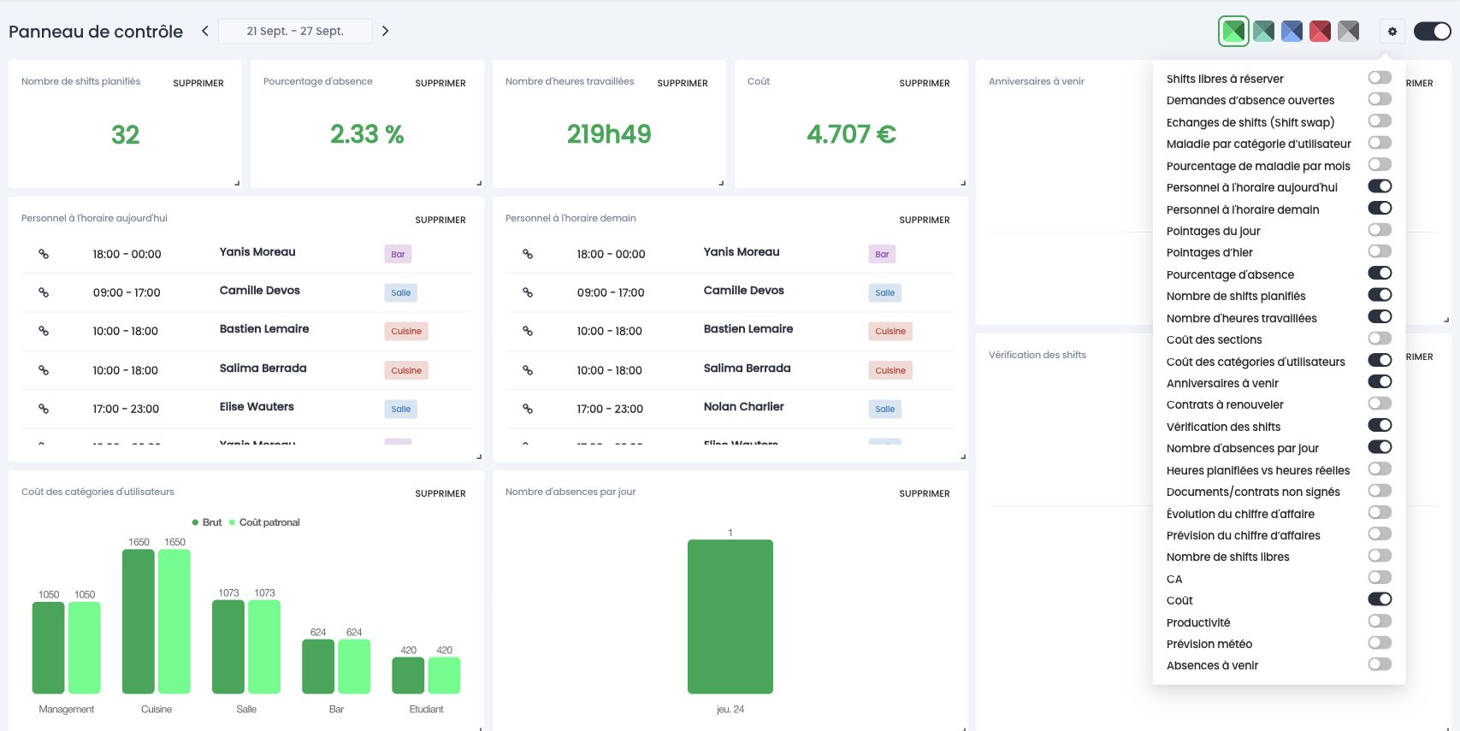
Task: Click SUPPRIMER on Coût des catégories chart
Action: [x=440, y=493]
